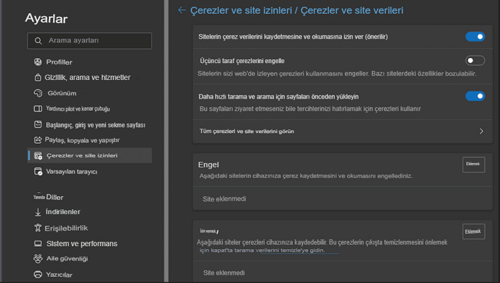Turn off page preloading toggle
The width and height of the screenshot is (500, 283).
pyautogui.click(x=475, y=96)
